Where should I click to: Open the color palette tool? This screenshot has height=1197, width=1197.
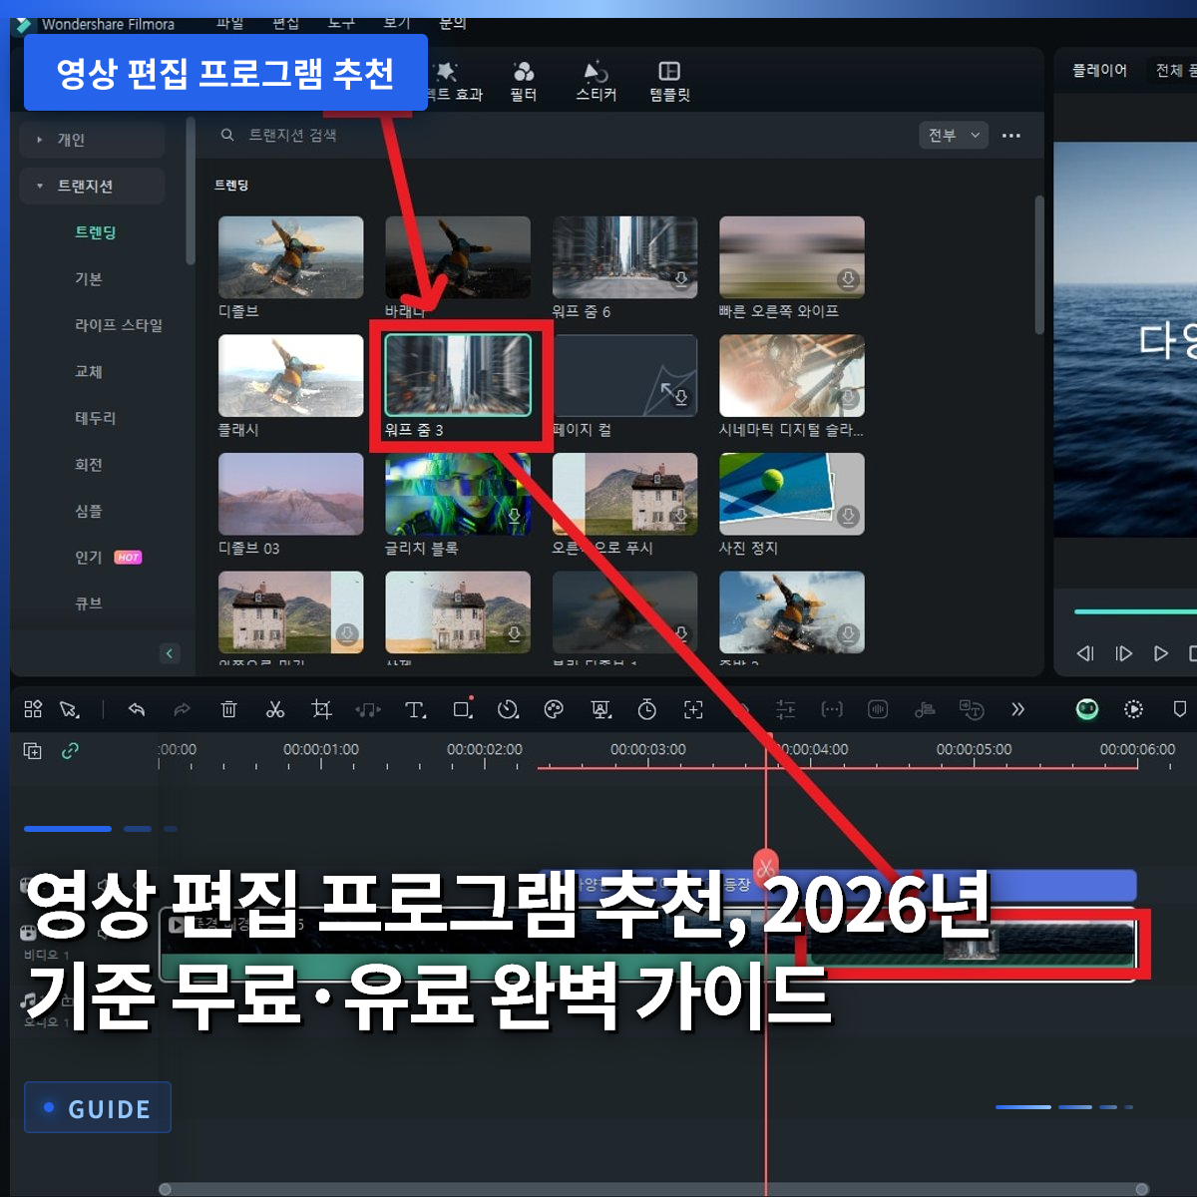point(554,709)
